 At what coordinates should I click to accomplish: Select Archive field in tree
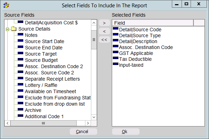33,110
